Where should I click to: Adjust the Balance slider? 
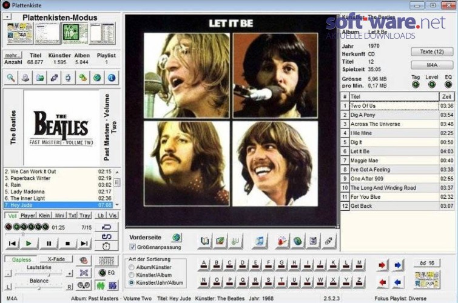tap(39, 287)
